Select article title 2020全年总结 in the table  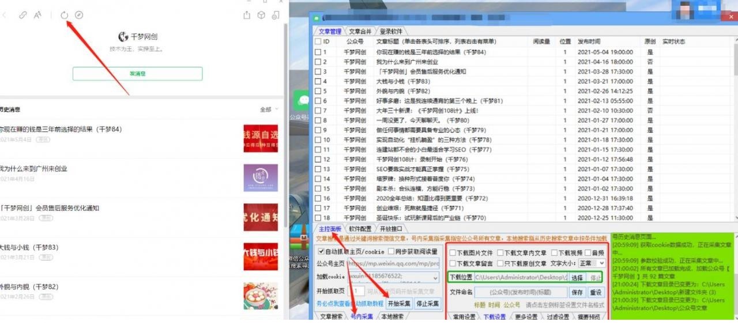coord(432,199)
